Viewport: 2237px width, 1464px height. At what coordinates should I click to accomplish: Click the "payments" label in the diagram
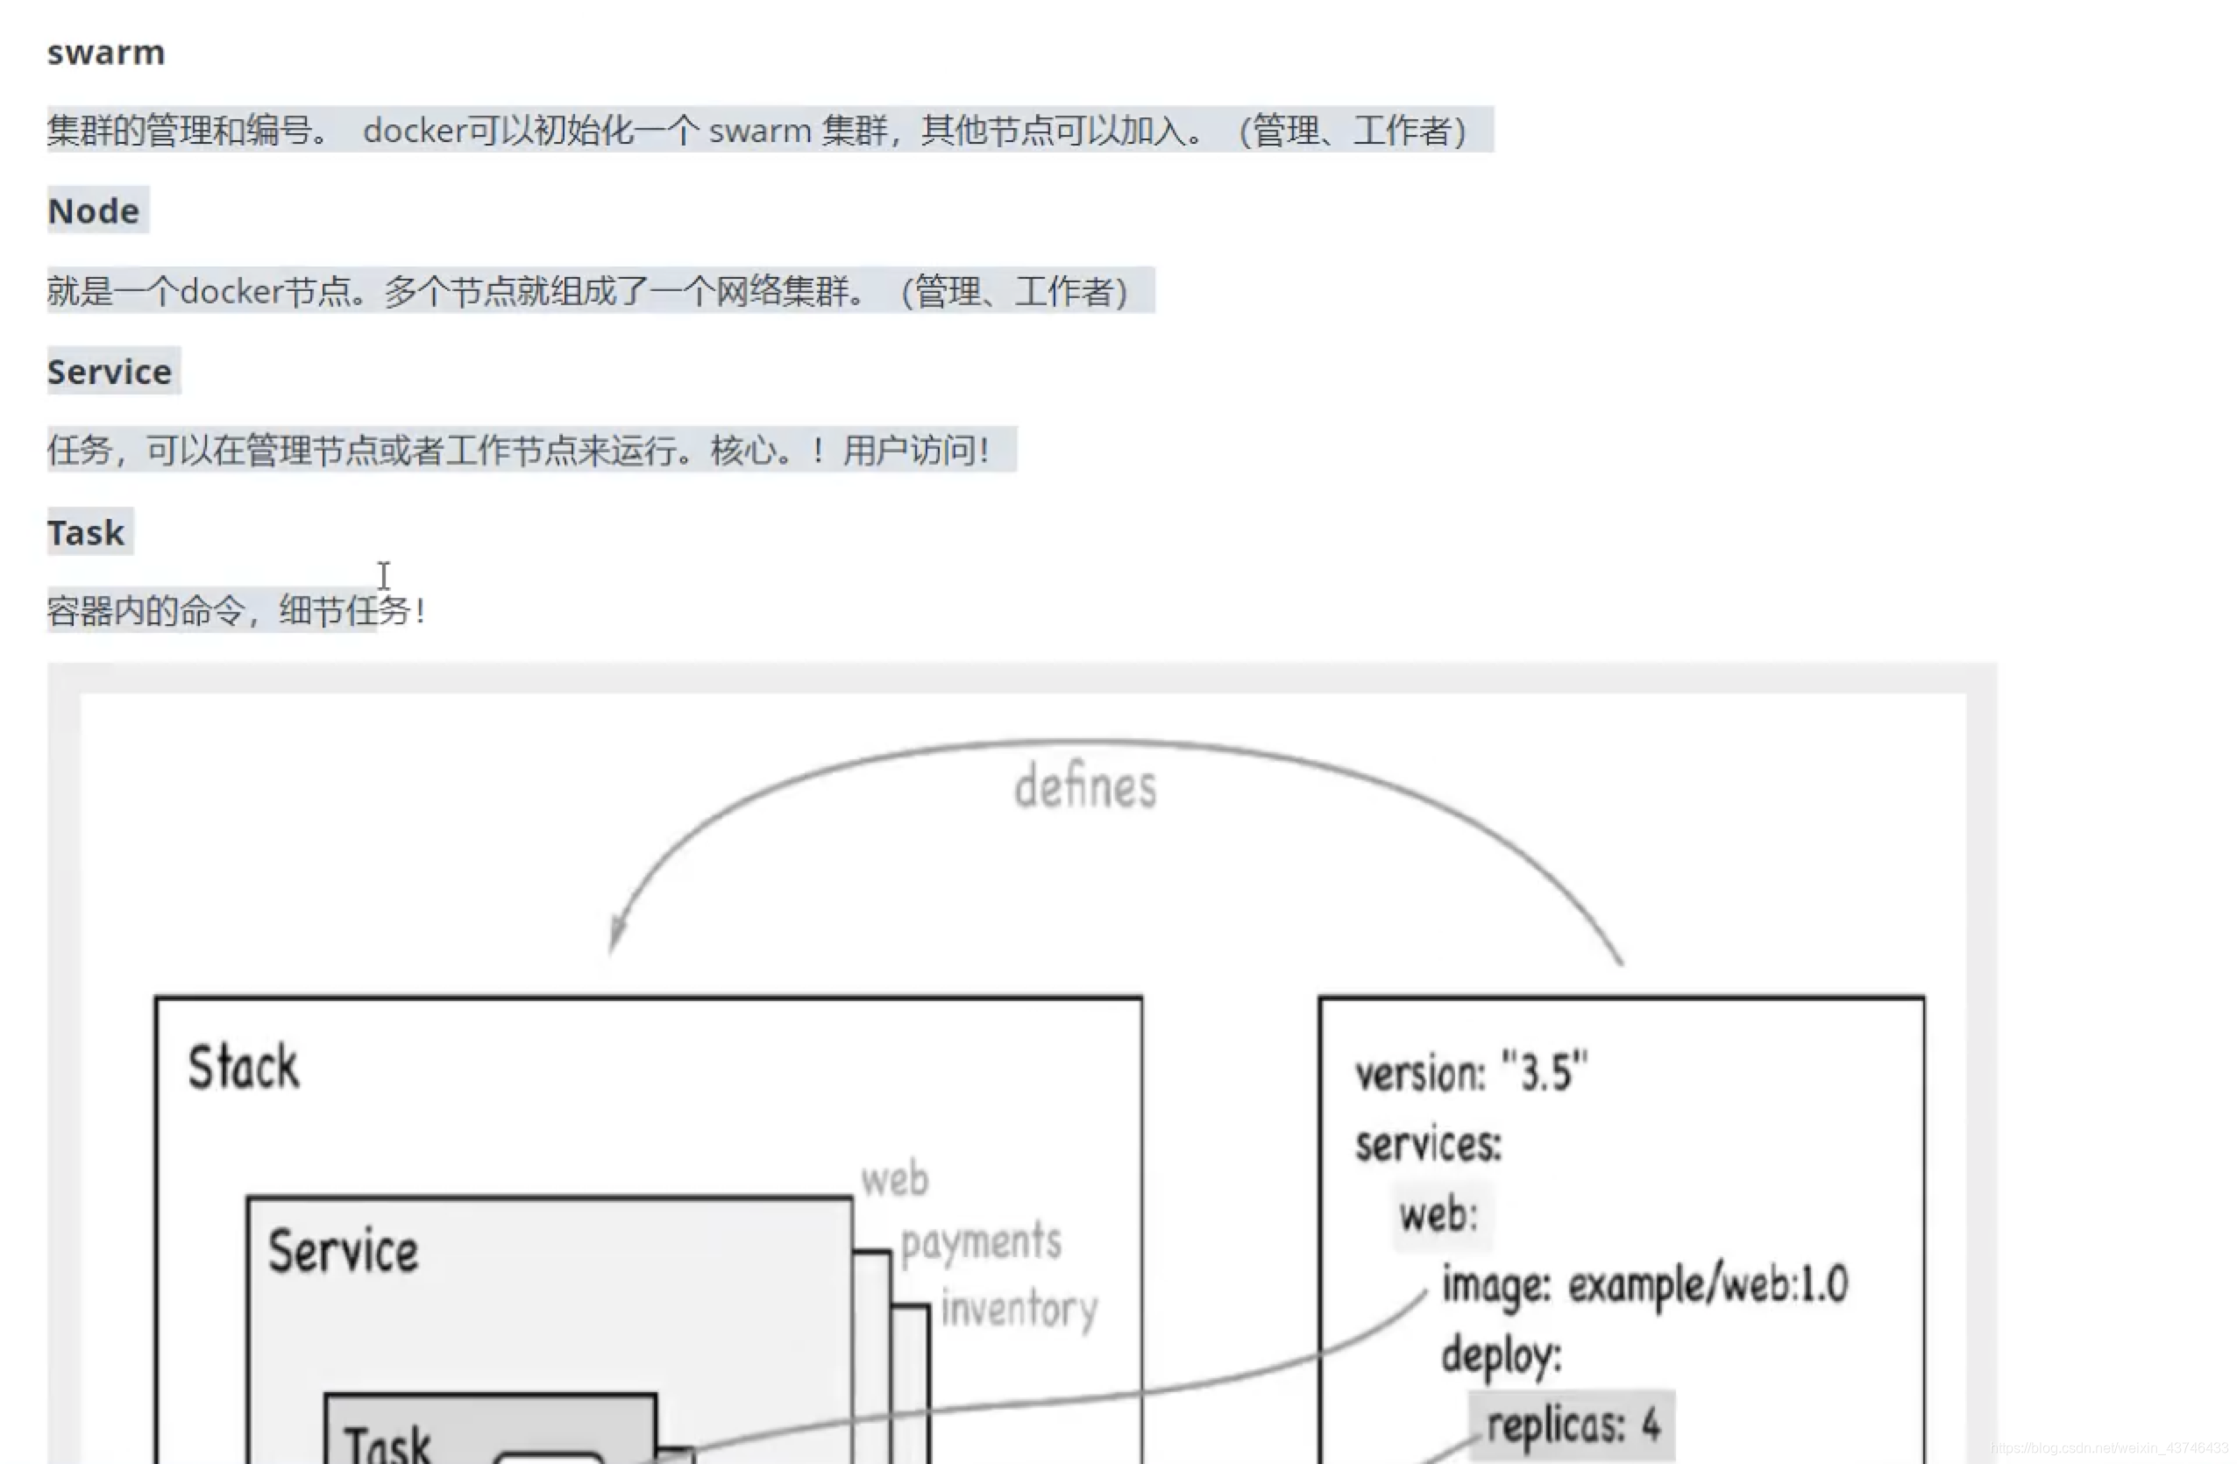click(981, 1243)
